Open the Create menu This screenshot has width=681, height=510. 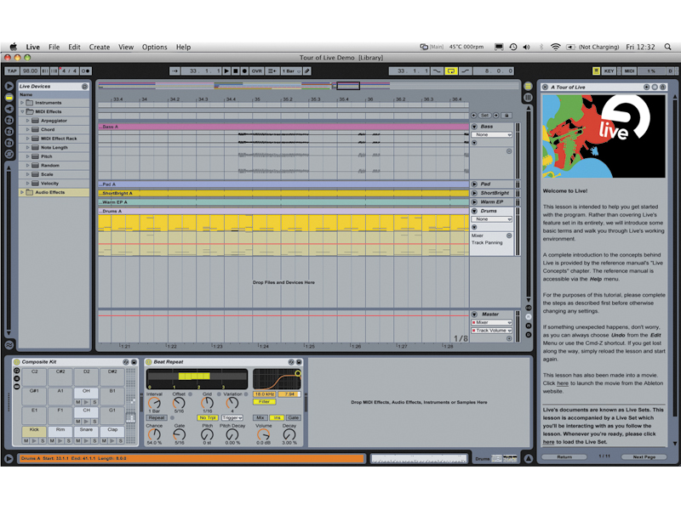click(x=100, y=47)
